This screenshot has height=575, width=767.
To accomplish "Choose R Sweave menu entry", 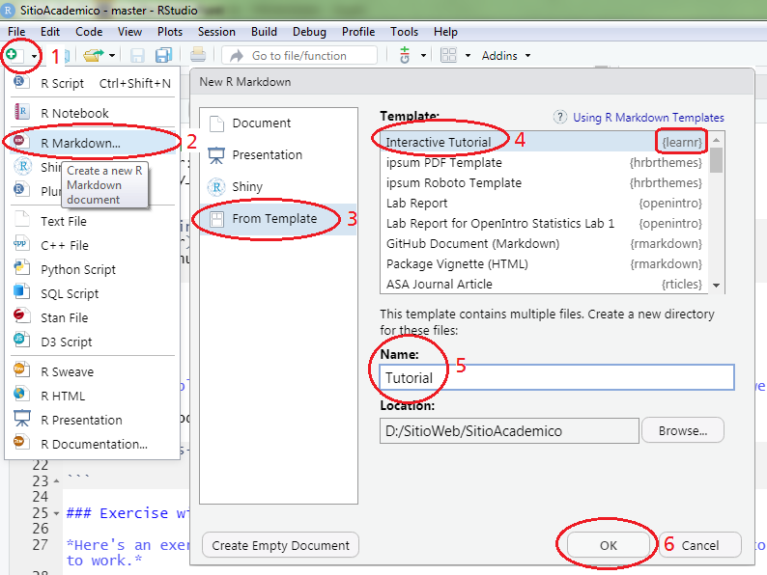I will point(93,371).
